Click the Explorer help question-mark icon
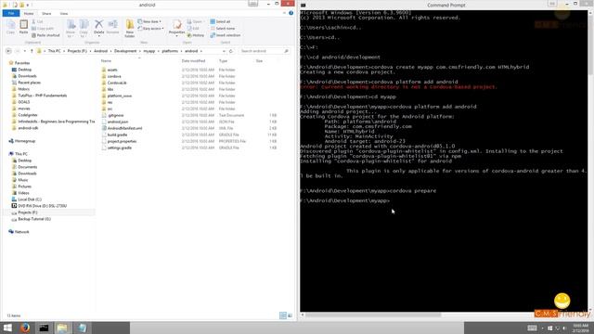594x334 pixels. [x=291, y=13]
